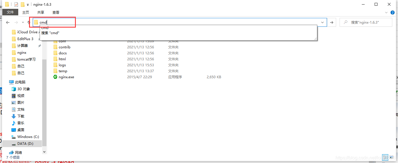Image resolution: width=398 pixels, height=163 pixels.
Task: Open the 图片 library icon
Action: point(14,102)
